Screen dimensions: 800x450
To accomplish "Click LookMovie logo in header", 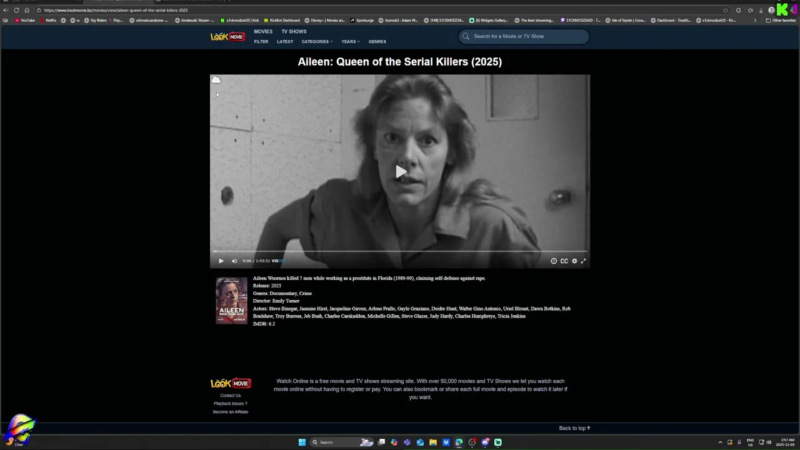I will pos(227,37).
